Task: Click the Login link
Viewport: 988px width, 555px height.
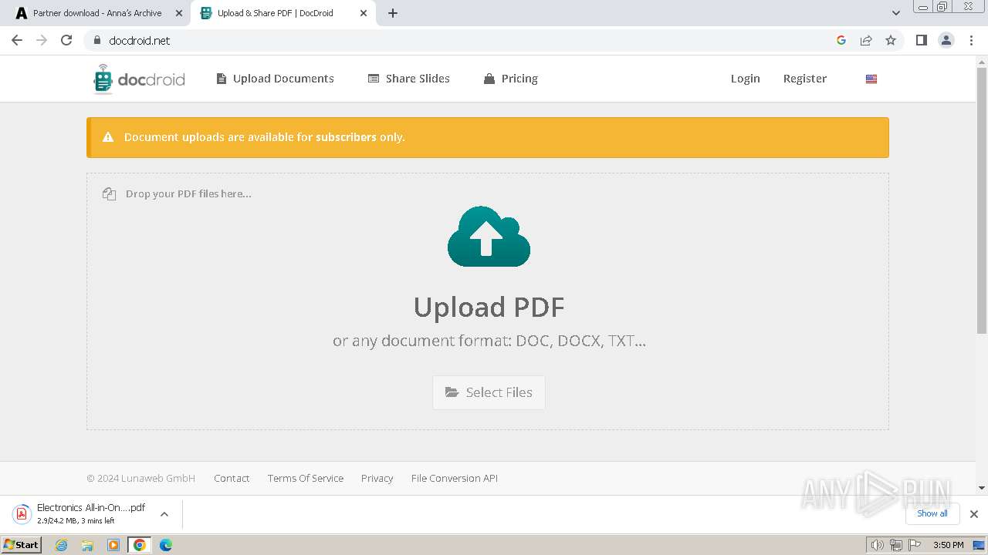Action: (746, 79)
